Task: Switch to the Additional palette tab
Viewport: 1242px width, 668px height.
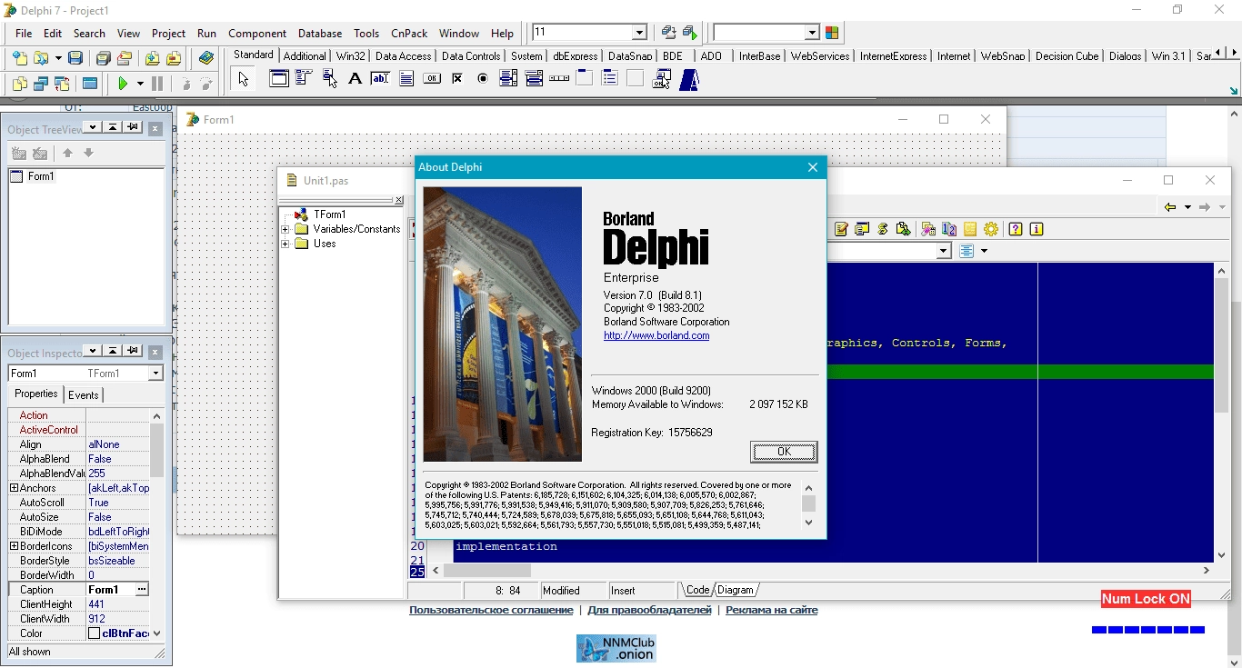Action: 305,55
